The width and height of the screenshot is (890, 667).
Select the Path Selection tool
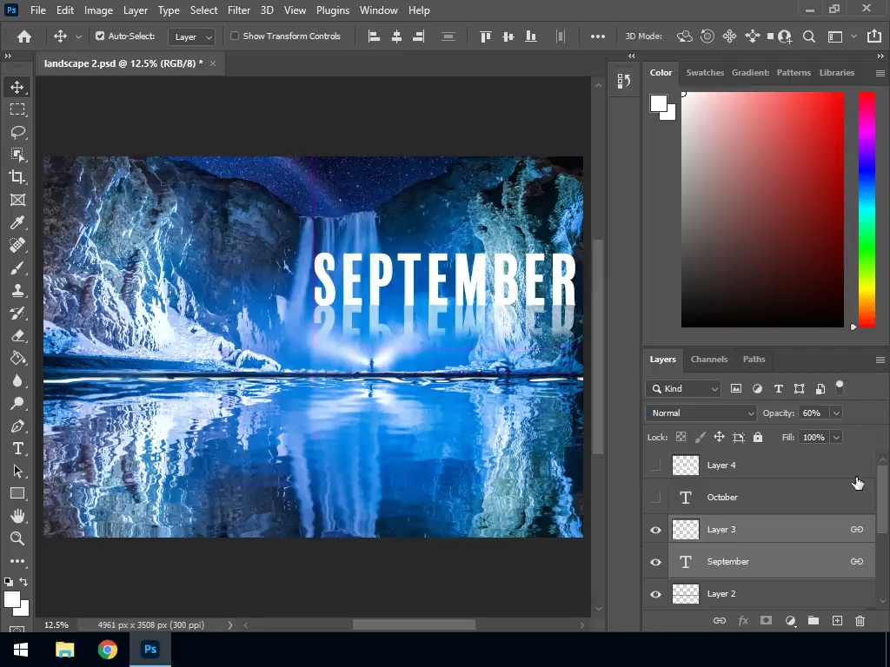(x=17, y=471)
